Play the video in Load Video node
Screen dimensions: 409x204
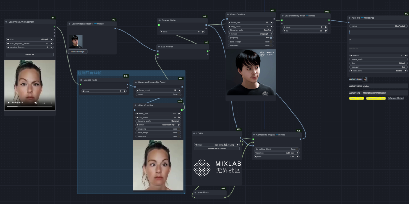9,102
